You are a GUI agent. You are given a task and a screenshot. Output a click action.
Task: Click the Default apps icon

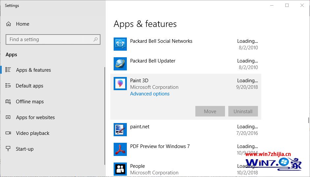[8, 86]
